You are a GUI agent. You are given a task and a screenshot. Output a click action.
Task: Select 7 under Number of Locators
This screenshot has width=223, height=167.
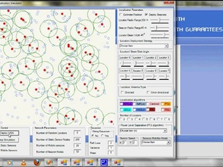click(158, 119)
